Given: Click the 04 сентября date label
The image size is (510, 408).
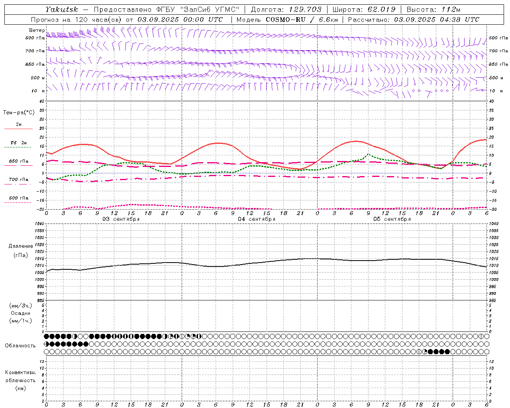Looking at the screenshot, I should coord(257,219).
